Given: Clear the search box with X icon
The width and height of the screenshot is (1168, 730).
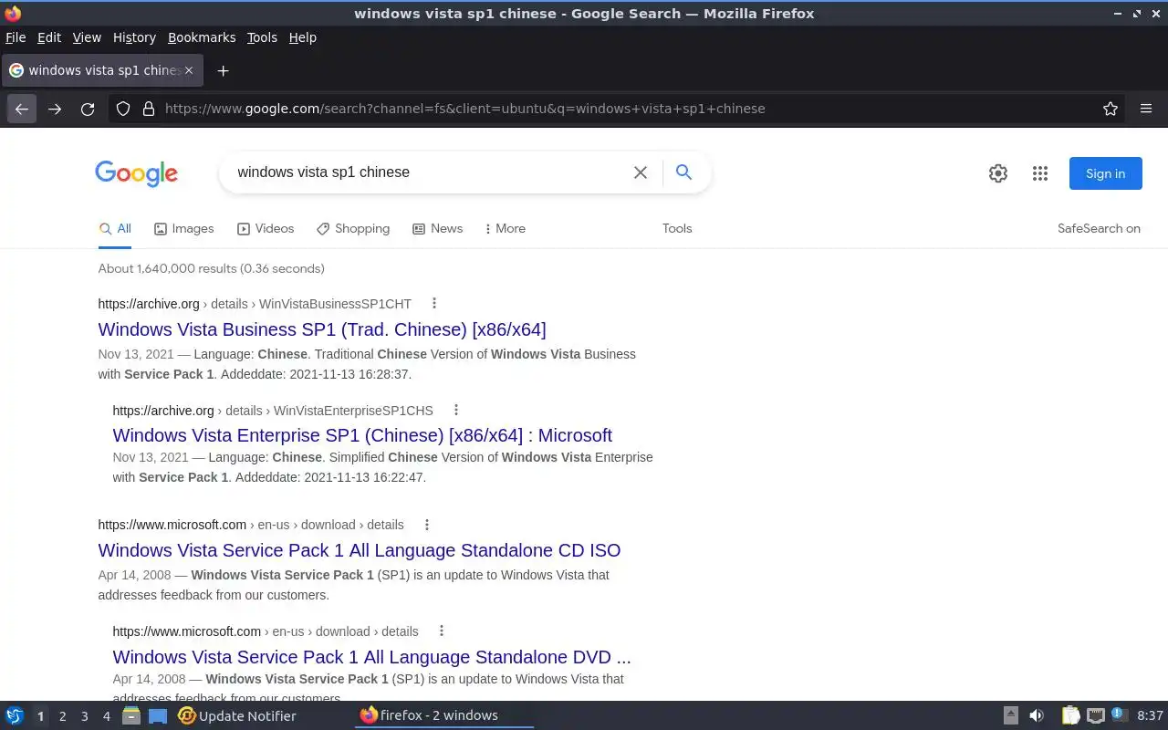Looking at the screenshot, I should click(641, 172).
